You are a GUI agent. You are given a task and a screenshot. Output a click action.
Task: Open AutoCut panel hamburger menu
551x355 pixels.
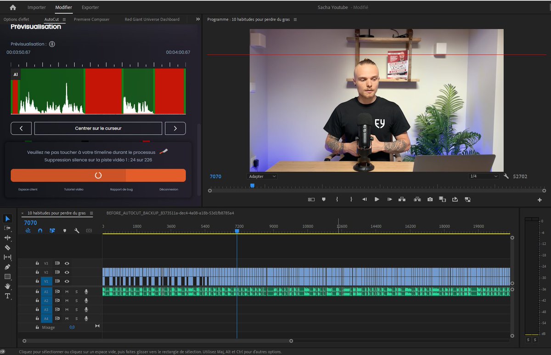point(64,19)
